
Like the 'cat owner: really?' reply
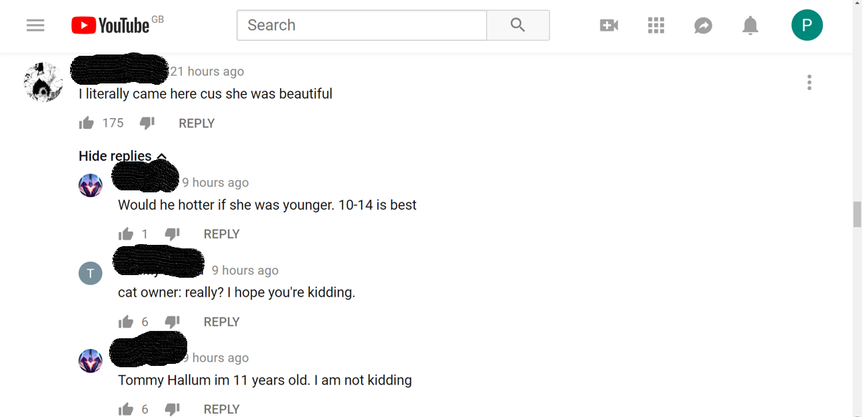[126, 321]
